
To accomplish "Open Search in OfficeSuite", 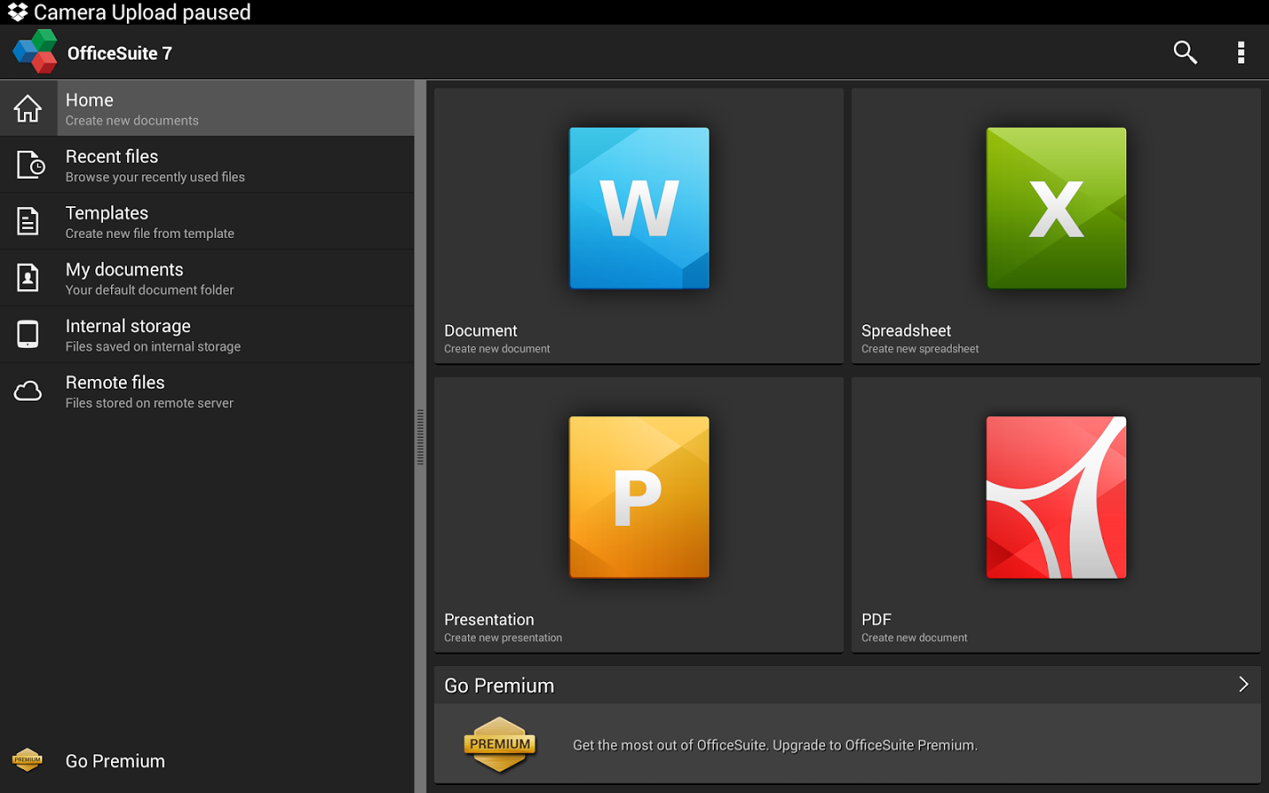I will [x=1184, y=52].
